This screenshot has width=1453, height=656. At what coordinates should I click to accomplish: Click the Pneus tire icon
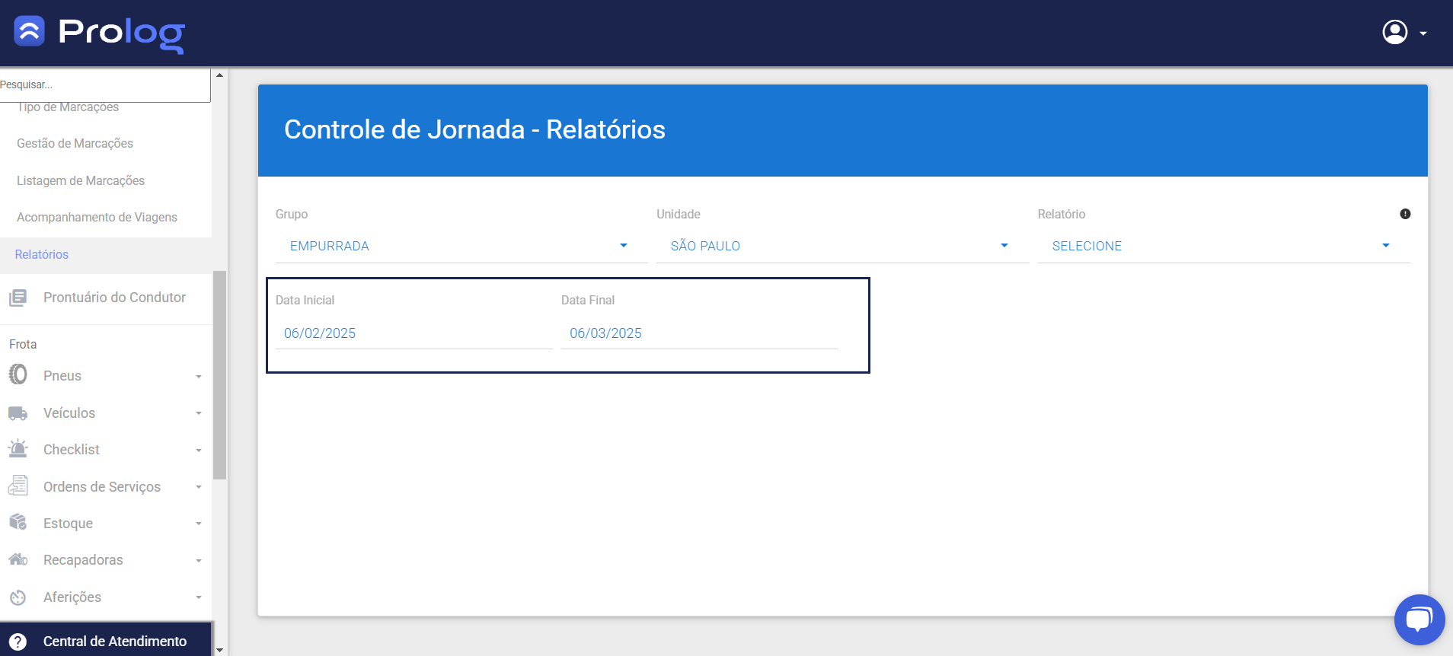18,374
